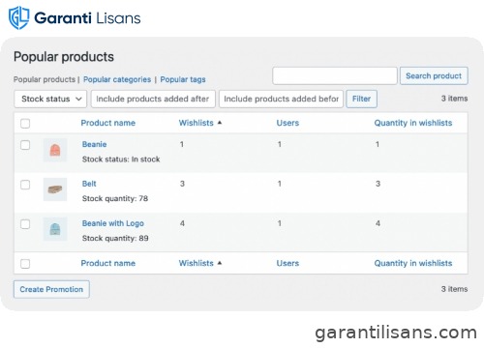Click the Beanie product thumbnail

pyautogui.click(x=55, y=150)
